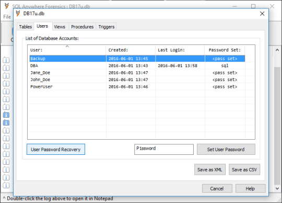282x203 pixels.
Task: Click SQL Anywhere Forensics app icon
Action: (7, 6)
